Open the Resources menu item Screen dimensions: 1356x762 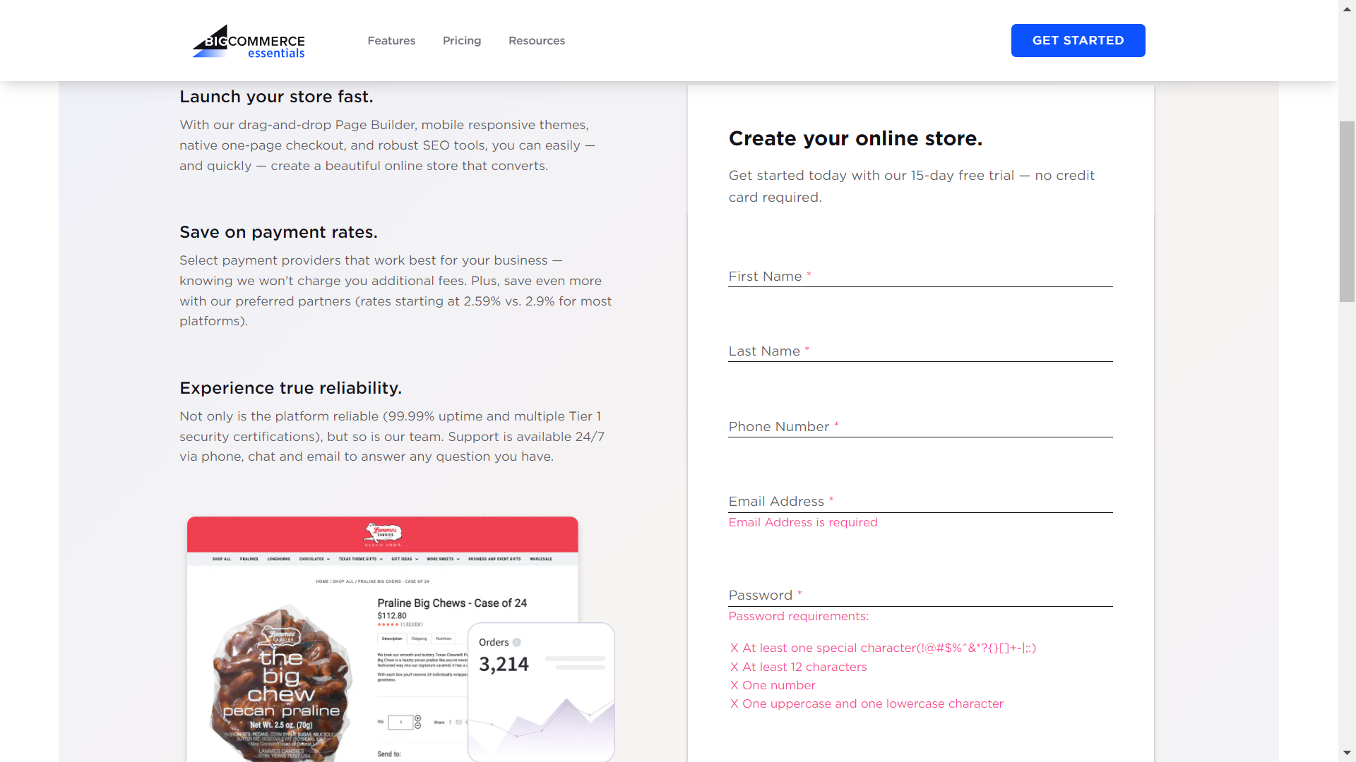537,41
